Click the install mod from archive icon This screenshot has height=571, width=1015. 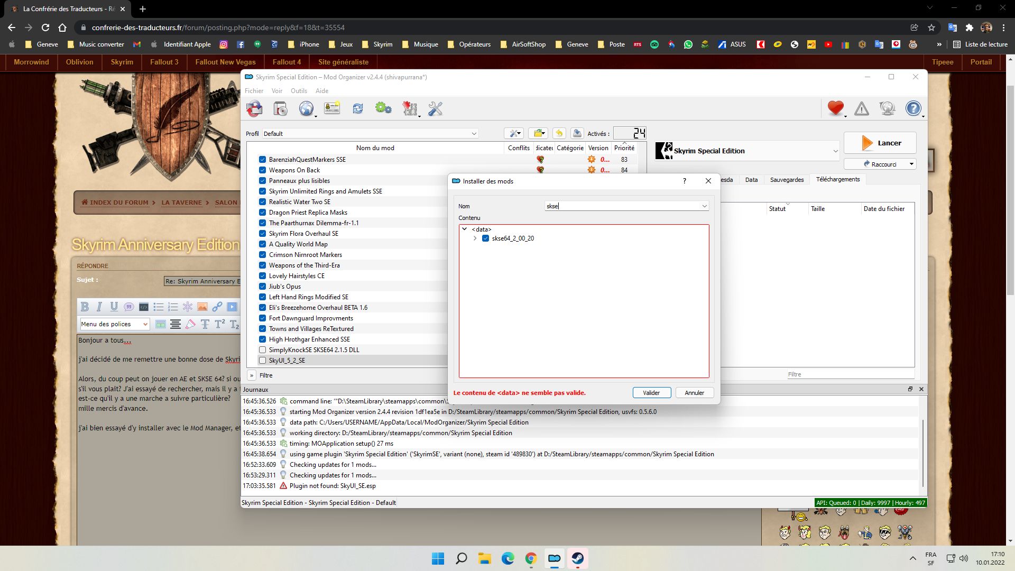coord(280,109)
